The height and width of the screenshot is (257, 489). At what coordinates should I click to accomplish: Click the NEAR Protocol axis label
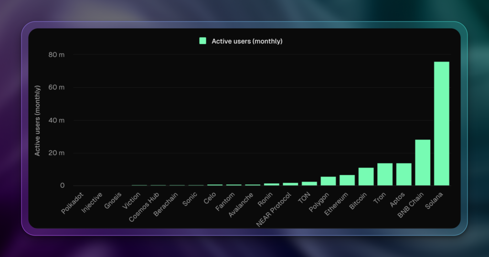pos(274,210)
